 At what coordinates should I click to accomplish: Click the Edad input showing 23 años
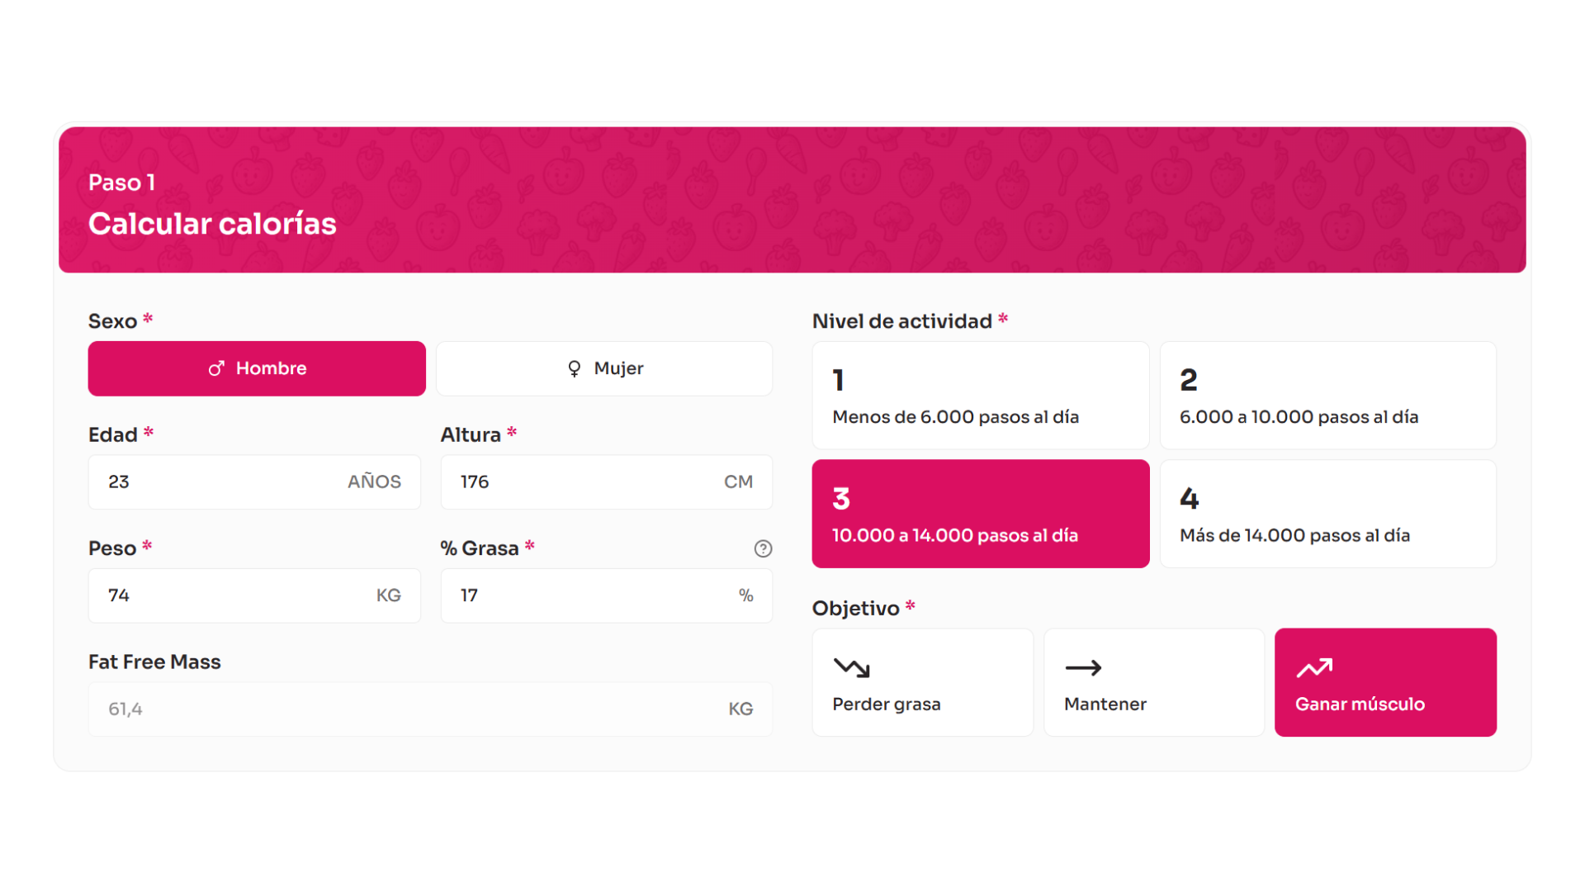coord(254,482)
